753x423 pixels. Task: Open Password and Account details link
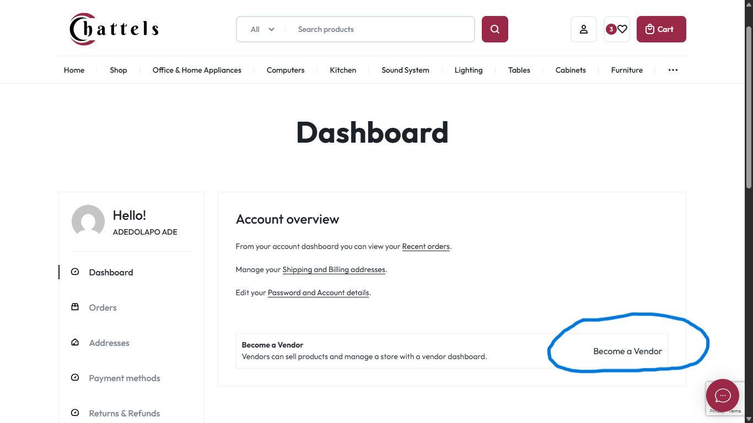tap(319, 292)
